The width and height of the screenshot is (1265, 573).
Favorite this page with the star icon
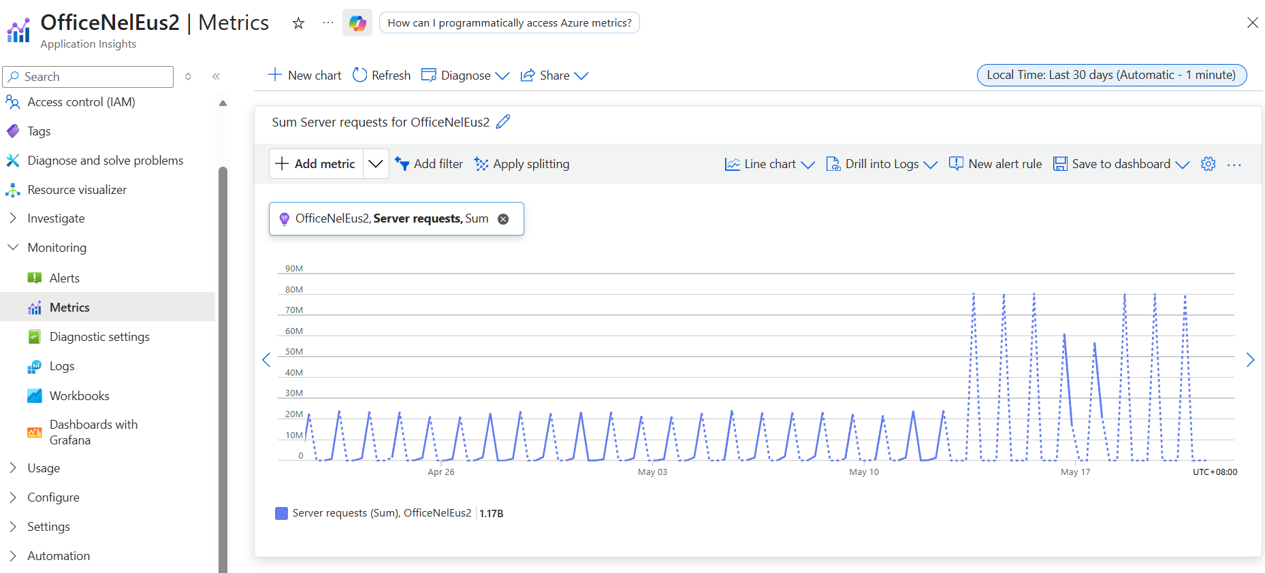coord(298,23)
